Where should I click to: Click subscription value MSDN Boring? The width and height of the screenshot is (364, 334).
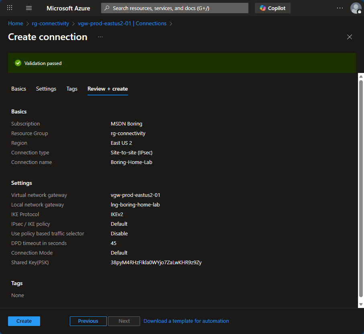pyautogui.click(x=126, y=123)
